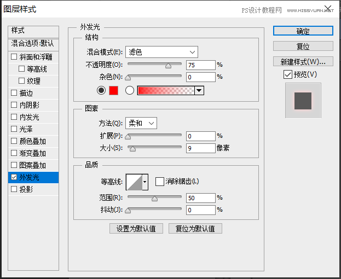Select the 渐变叠加 row label
341x279 pixels.
click(x=33, y=153)
